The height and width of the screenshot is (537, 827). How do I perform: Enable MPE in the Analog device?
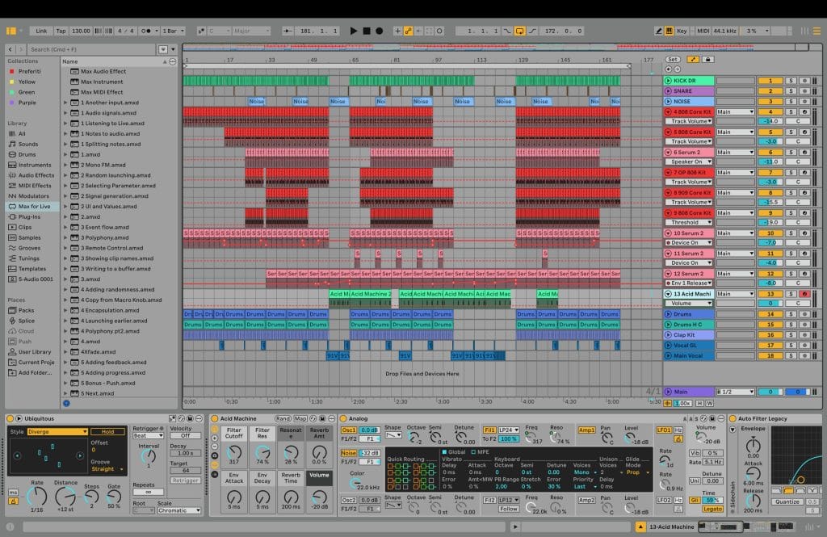coord(473,451)
